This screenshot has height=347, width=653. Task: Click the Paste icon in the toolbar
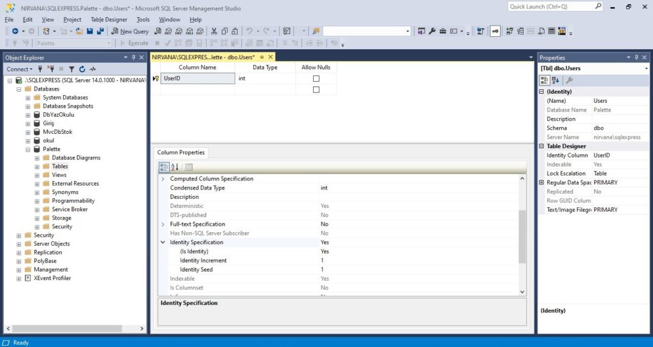pos(235,31)
